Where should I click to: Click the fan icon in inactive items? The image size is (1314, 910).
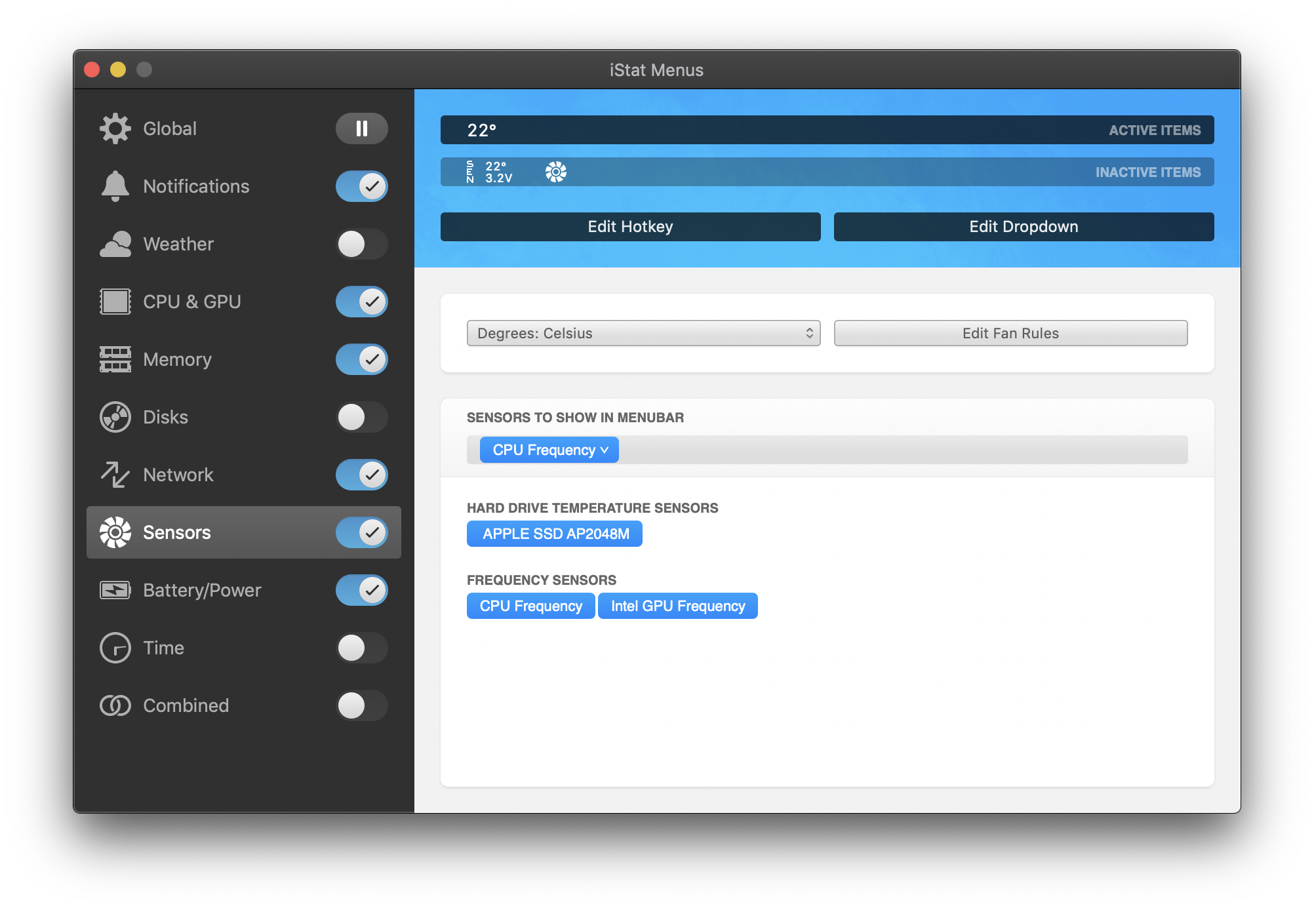pos(555,172)
